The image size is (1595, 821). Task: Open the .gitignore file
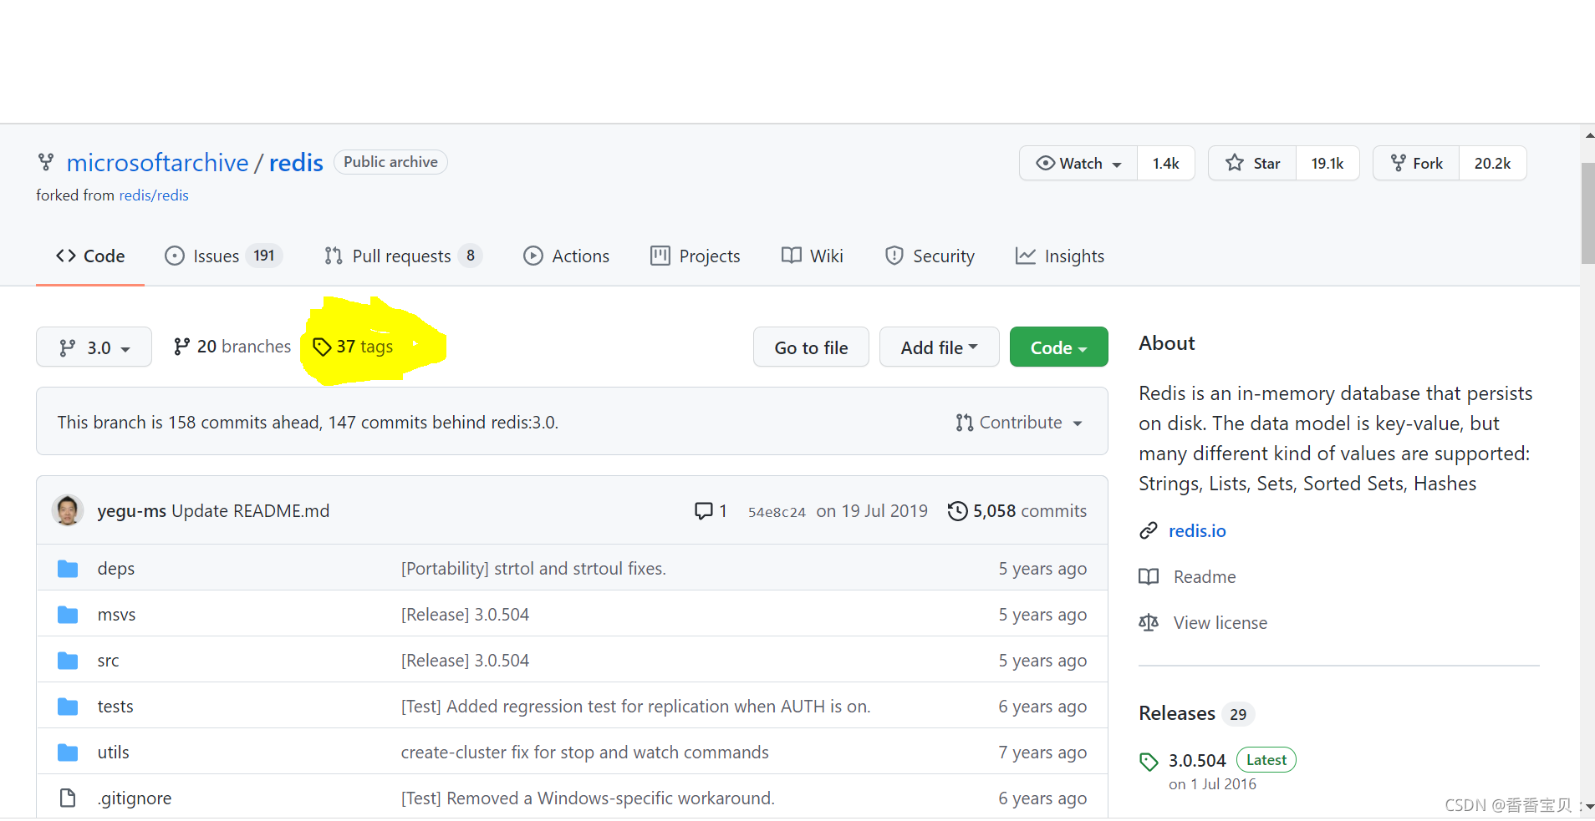click(x=135, y=798)
